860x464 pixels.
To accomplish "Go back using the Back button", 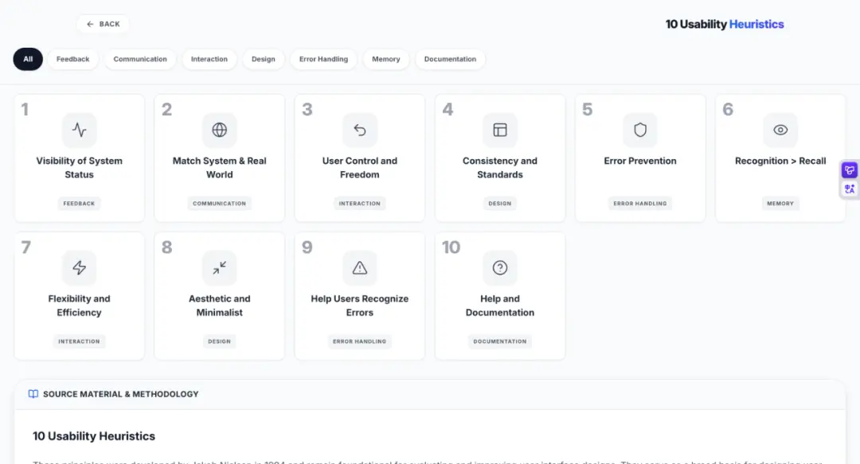I will tap(103, 24).
